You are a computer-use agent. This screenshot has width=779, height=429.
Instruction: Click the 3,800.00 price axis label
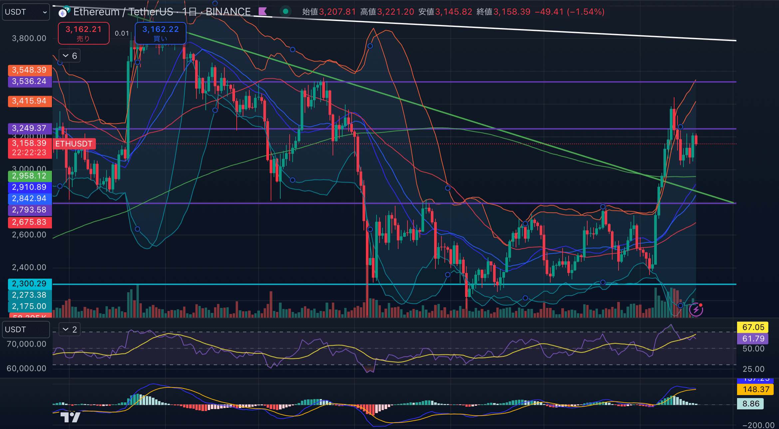[x=29, y=39]
